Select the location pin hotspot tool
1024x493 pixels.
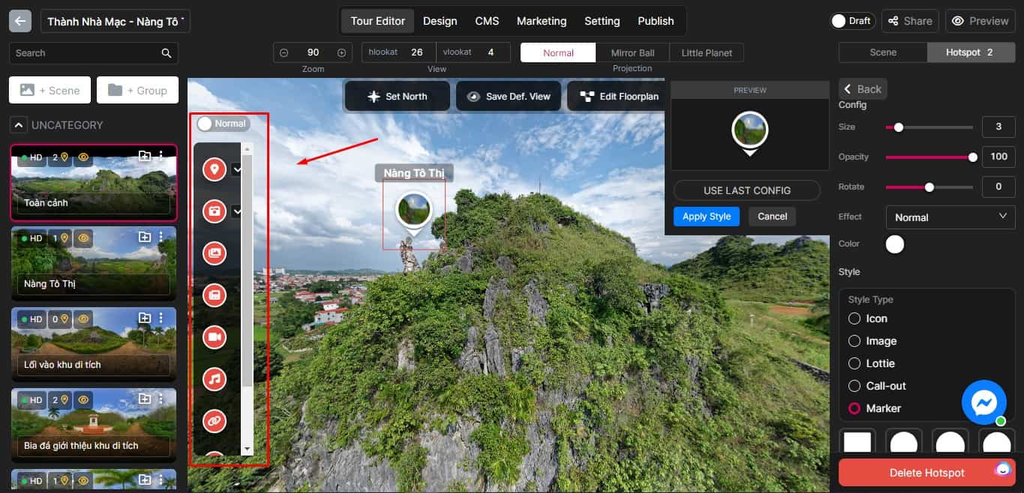(x=215, y=169)
